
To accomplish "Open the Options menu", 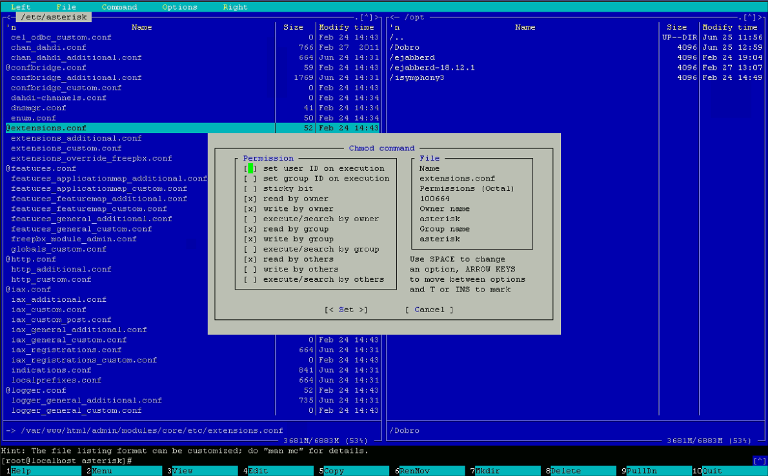I will (x=179, y=7).
